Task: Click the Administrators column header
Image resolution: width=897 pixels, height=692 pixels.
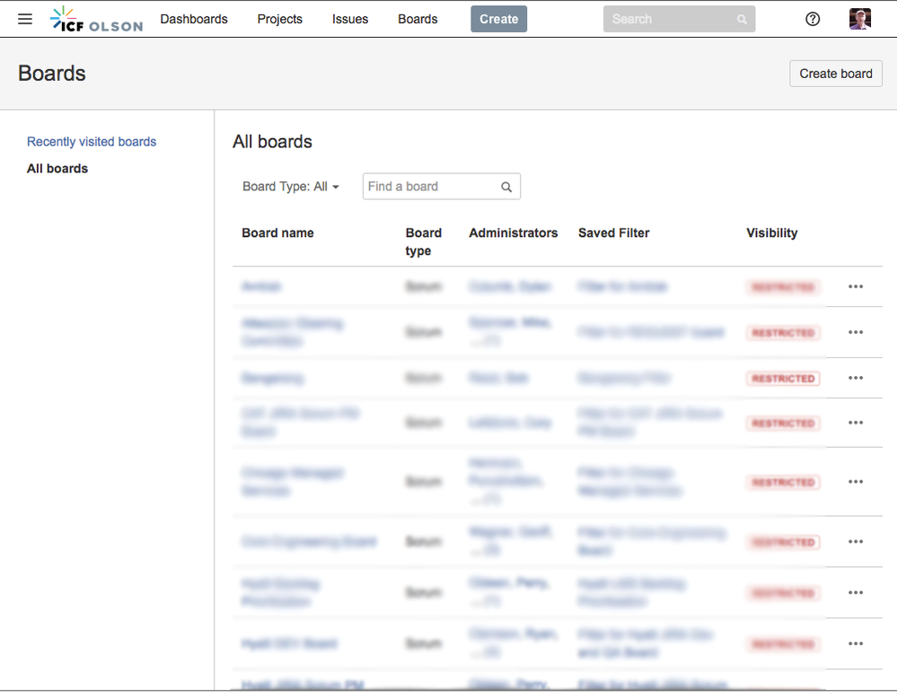Action: (513, 232)
